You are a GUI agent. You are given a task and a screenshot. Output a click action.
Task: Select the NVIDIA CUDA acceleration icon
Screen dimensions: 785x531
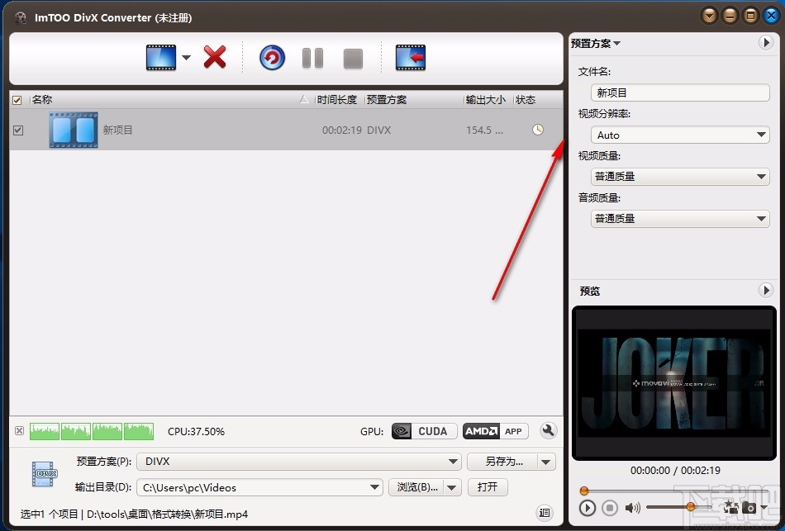(423, 430)
